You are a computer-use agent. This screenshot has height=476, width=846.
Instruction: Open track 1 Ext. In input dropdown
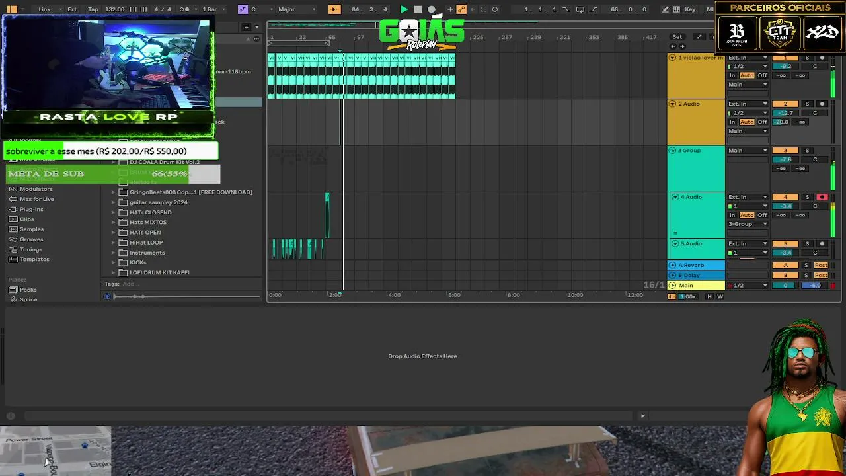tap(748, 58)
